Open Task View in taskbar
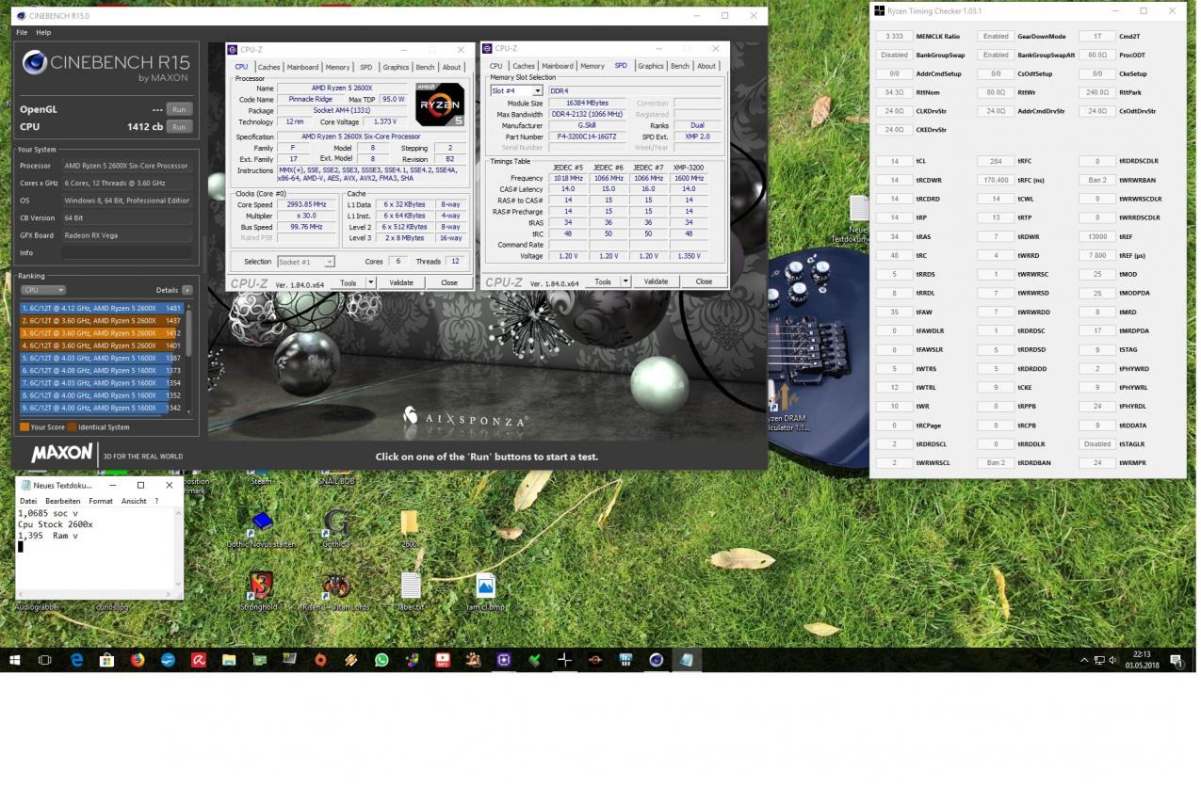The image size is (1201, 787). tap(44, 660)
